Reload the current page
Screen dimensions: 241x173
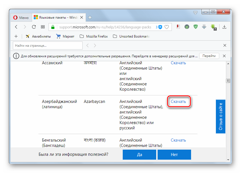[34, 27]
